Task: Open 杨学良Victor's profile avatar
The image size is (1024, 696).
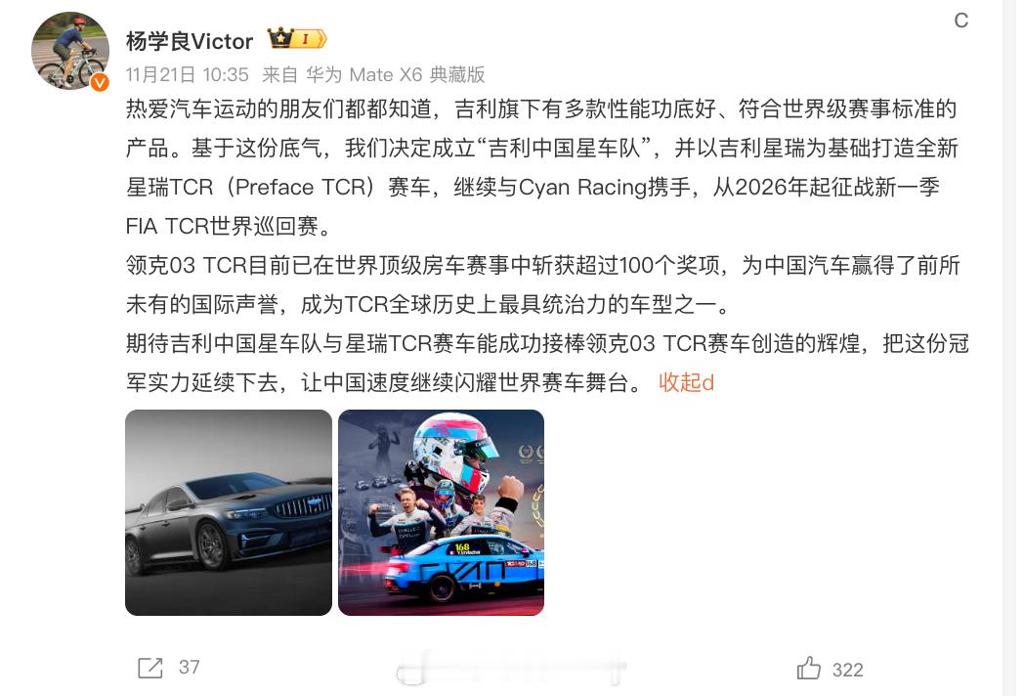Action: click(70, 50)
